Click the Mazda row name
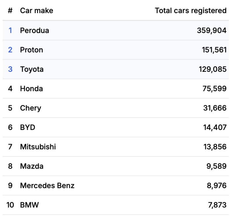Image resolution: width=233 pixels, height=218 pixels. pyautogui.click(x=32, y=166)
